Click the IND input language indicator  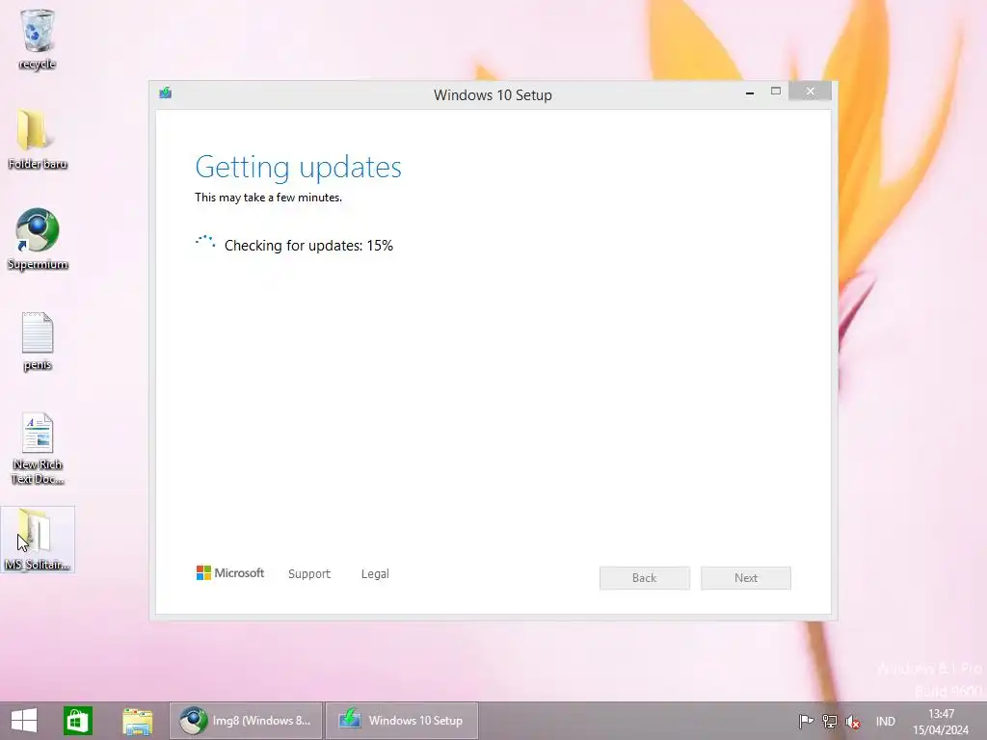[885, 721]
